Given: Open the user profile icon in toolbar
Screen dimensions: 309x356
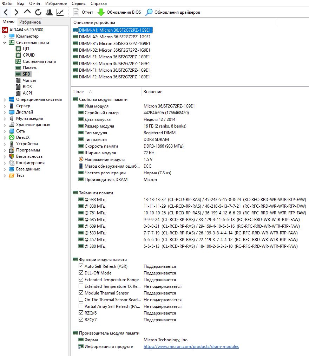Looking at the screenshot, I should 49,12.
